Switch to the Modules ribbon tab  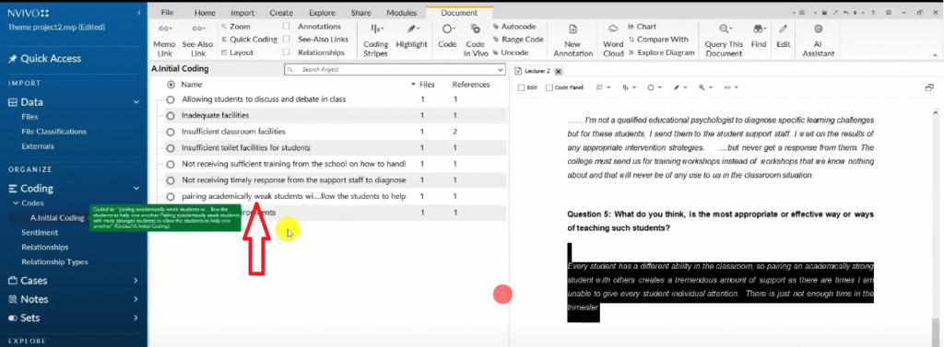click(x=401, y=13)
